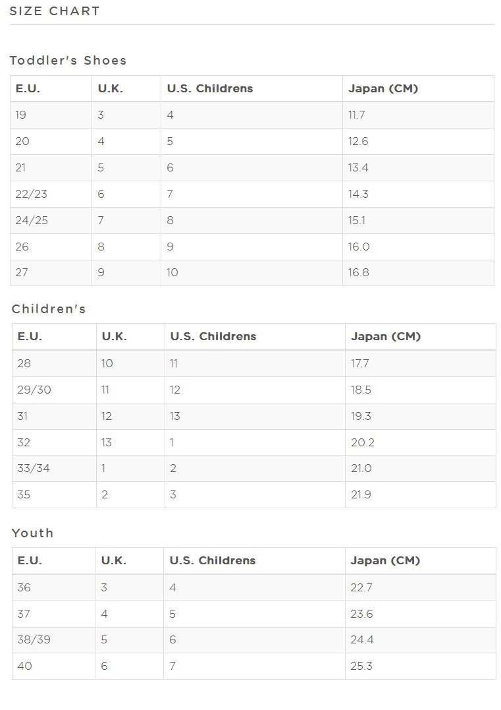Click the SIZE CHART heading
Image resolution: width=501 pixels, height=710 pixels.
55,11
